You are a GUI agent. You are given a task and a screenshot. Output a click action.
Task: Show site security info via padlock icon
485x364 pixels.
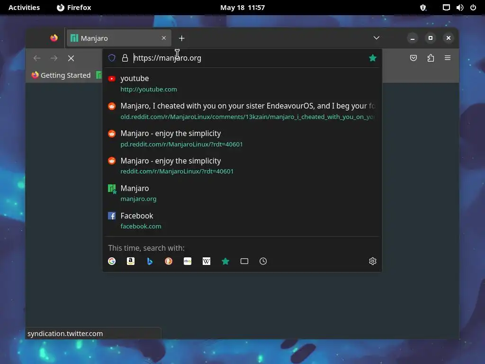(x=125, y=58)
